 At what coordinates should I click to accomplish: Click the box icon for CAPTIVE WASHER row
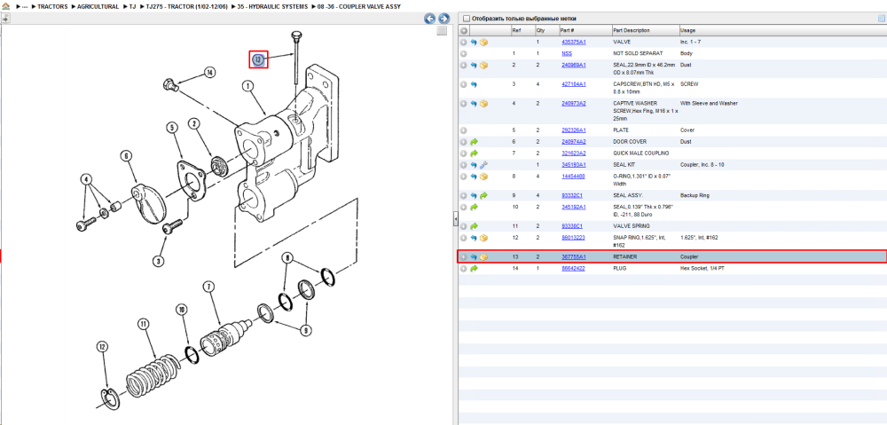(483, 104)
